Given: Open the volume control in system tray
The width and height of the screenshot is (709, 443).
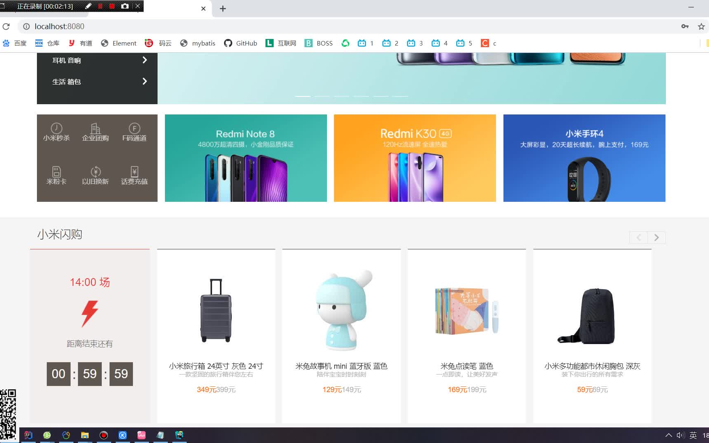Looking at the screenshot, I should pyautogui.click(x=681, y=435).
